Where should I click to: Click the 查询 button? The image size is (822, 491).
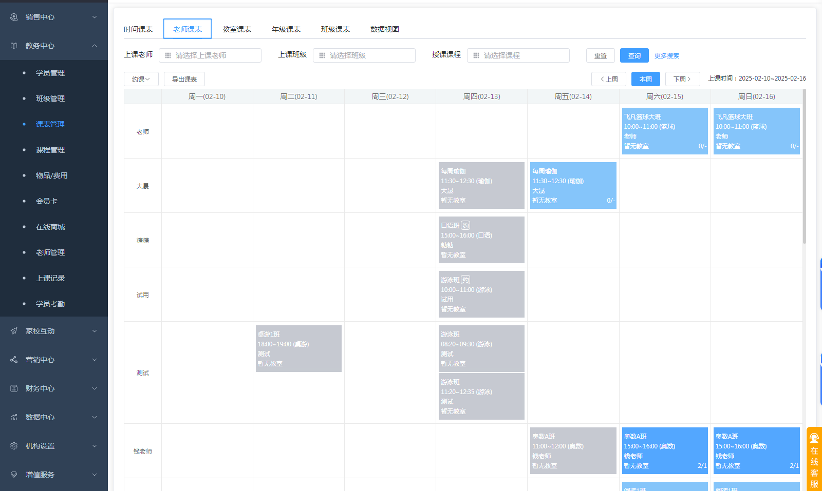click(x=634, y=55)
